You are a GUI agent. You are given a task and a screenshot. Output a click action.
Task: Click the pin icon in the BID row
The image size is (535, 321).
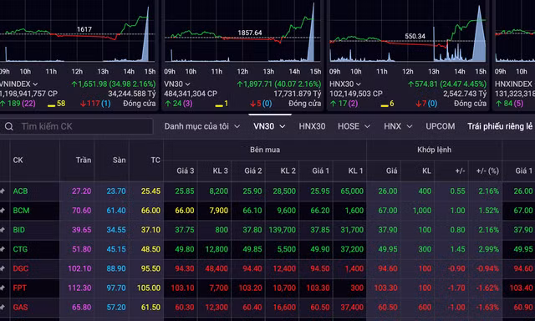click(3, 230)
